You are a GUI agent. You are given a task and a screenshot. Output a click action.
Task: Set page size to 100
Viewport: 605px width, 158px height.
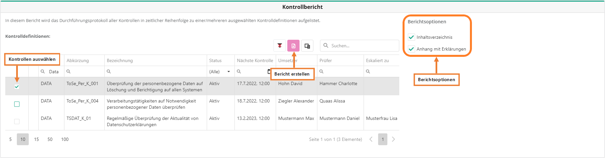coord(65,139)
